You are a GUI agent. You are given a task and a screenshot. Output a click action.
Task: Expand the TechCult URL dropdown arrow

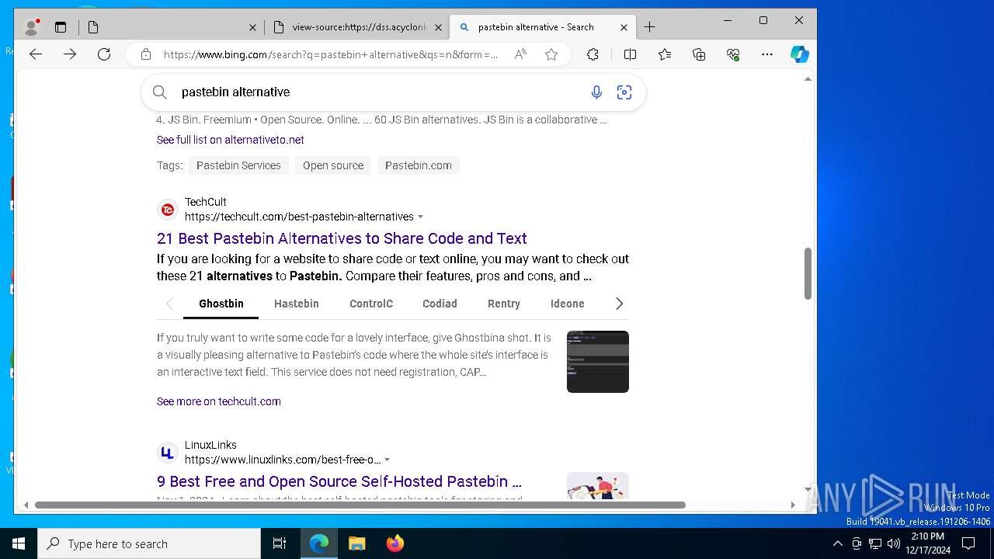421,217
